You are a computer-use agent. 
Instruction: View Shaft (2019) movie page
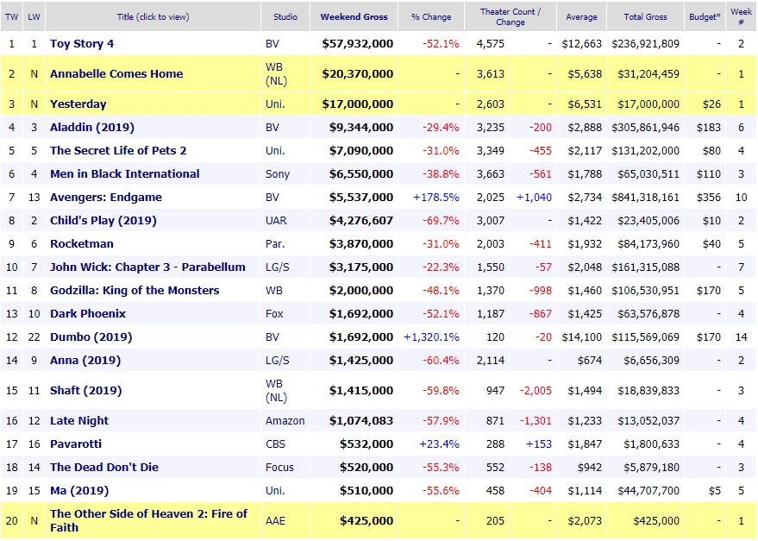pyautogui.click(x=85, y=391)
